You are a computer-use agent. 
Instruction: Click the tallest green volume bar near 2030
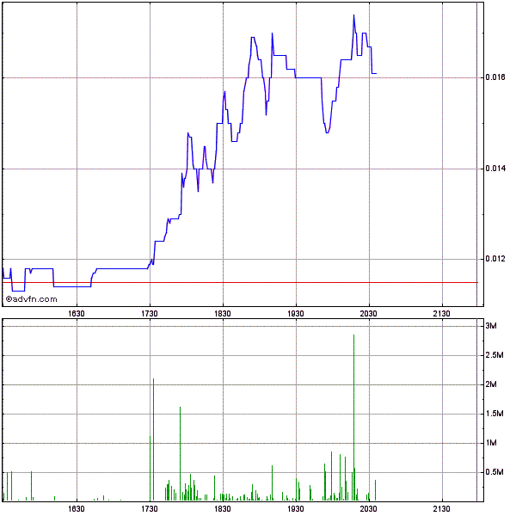click(353, 418)
